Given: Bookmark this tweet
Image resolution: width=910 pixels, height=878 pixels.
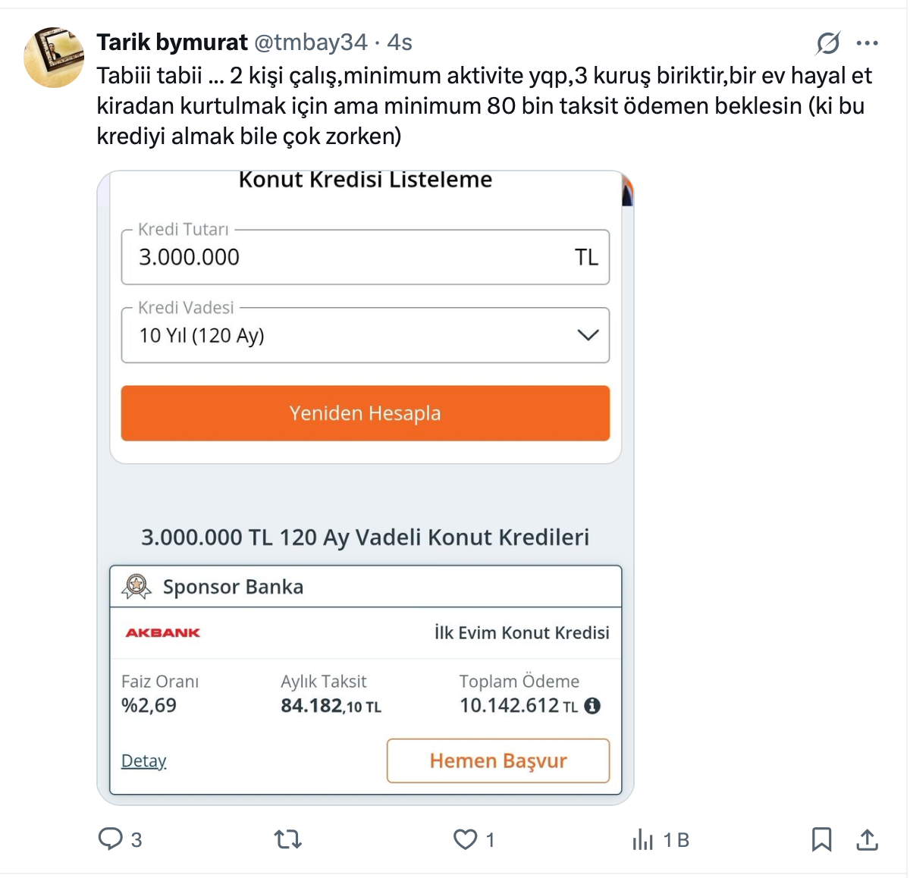Looking at the screenshot, I should pyautogui.click(x=821, y=839).
